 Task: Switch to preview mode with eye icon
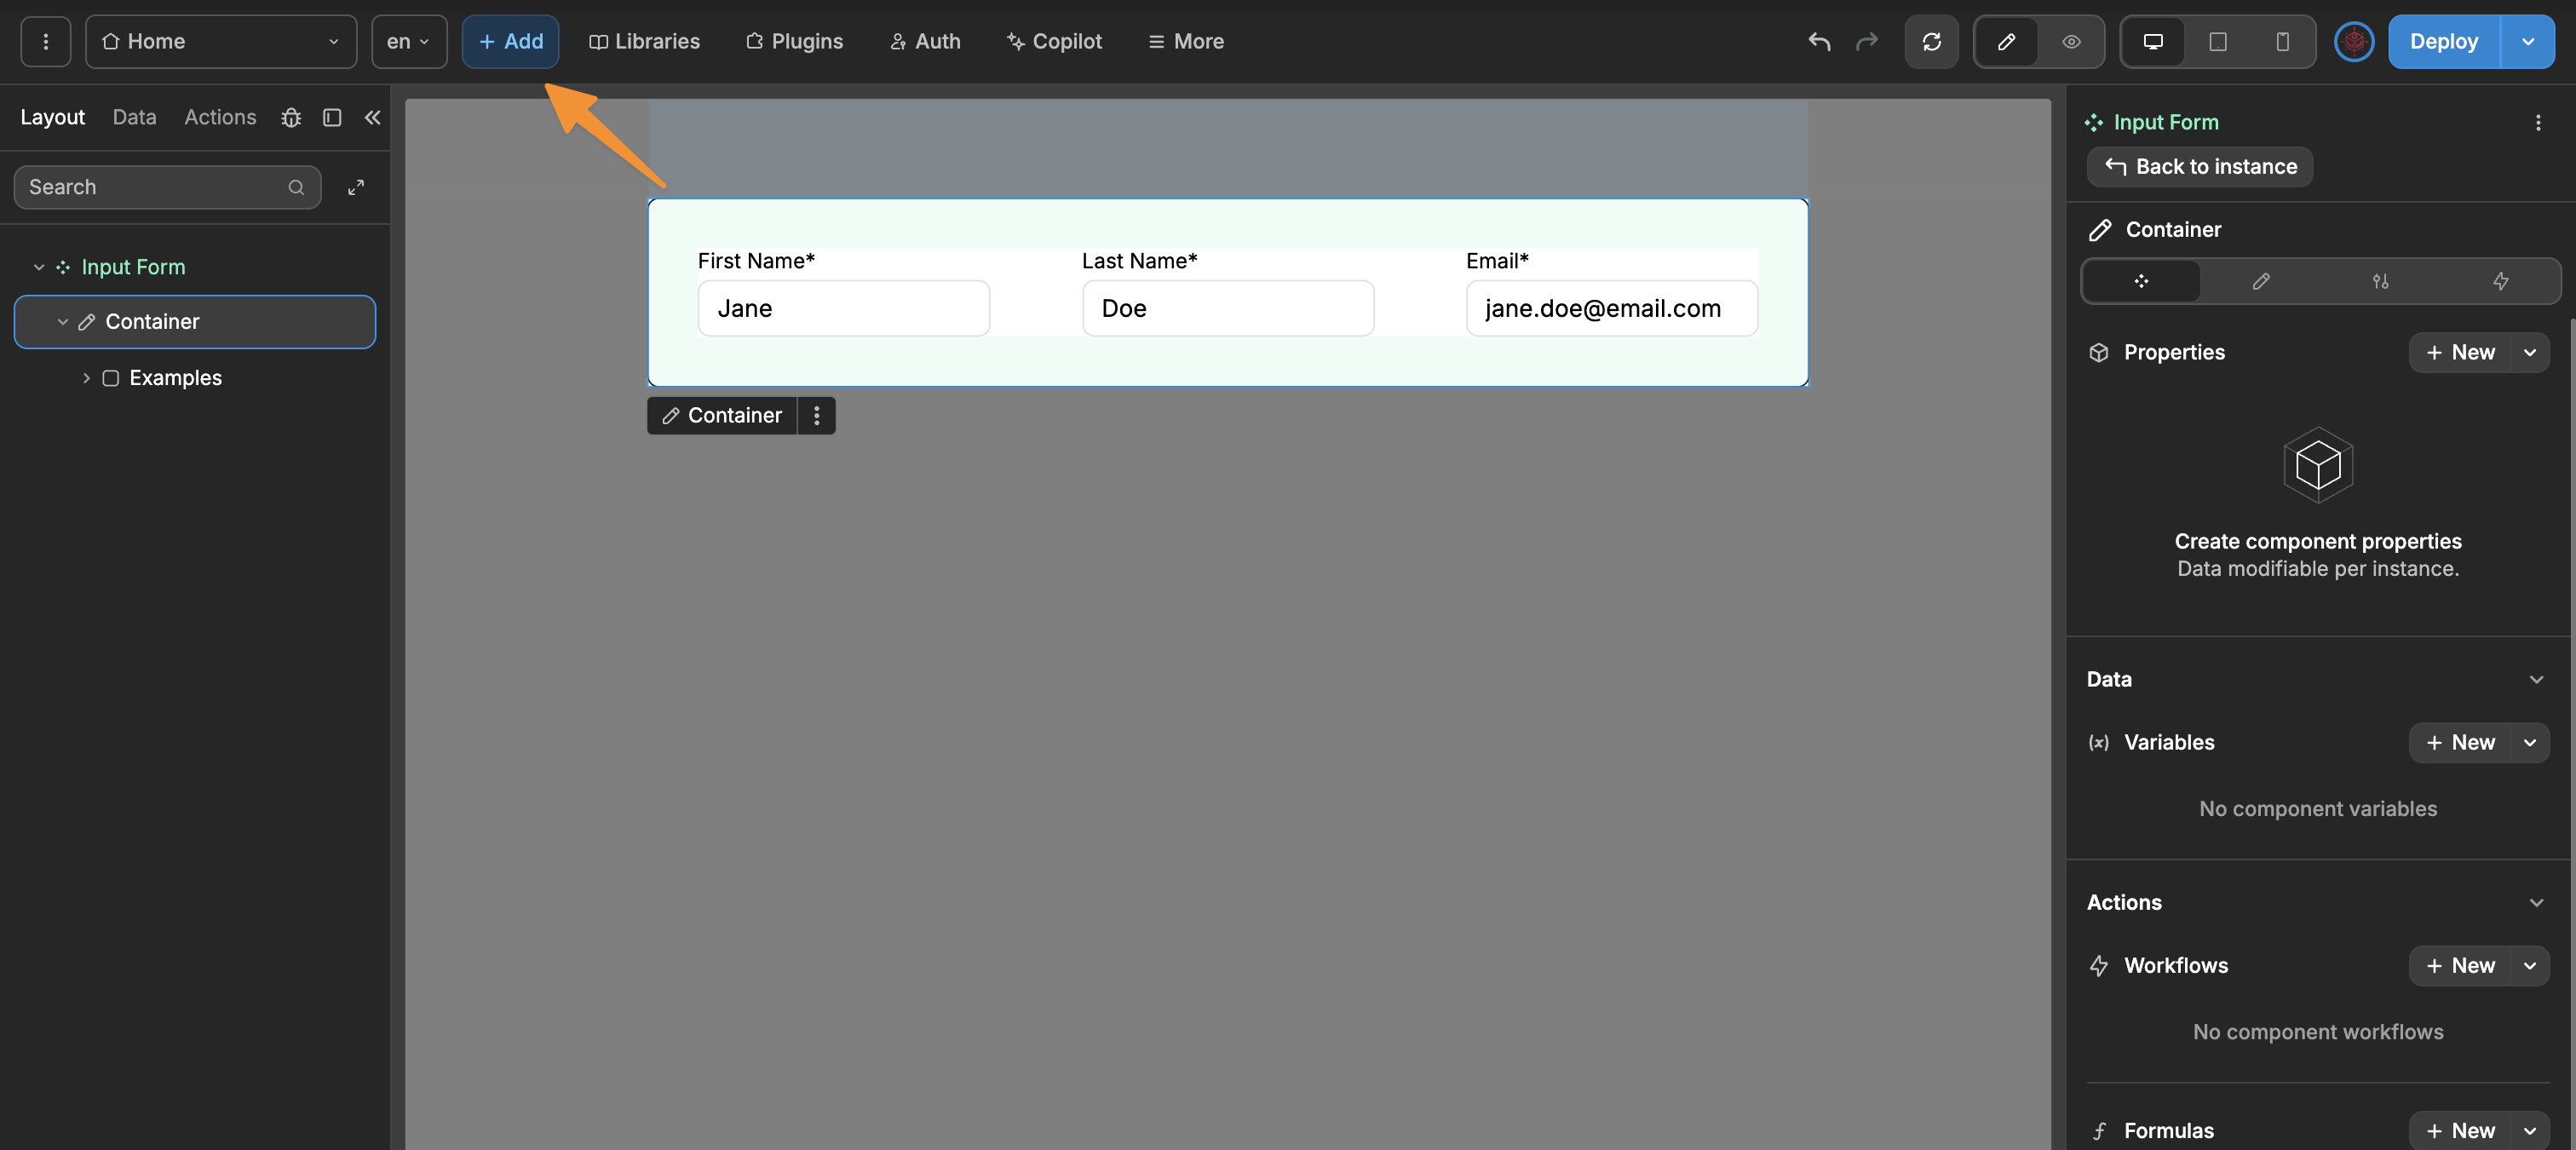tap(2071, 41)
